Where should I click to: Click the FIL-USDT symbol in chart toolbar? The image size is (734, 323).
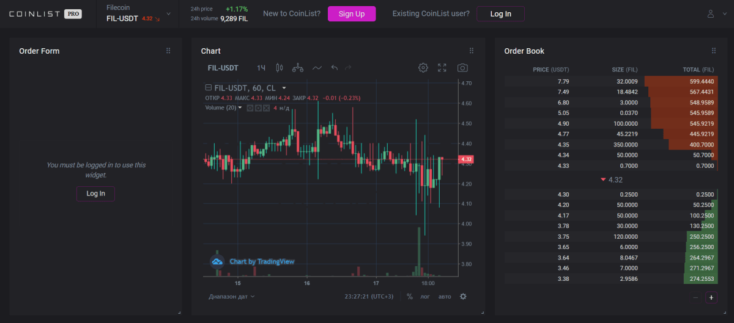(223, 68)
